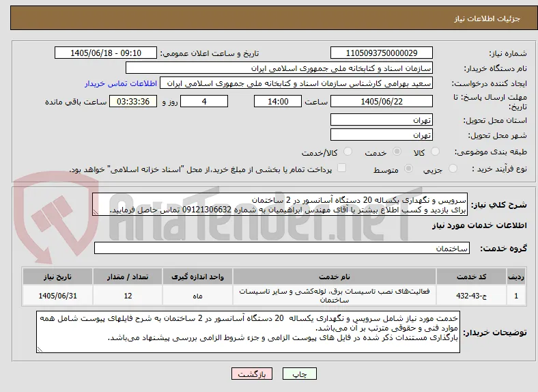Click the resize handle of buyer notes box
The height and width of the screenshot is (392, 538).
[x=40, y=350]
